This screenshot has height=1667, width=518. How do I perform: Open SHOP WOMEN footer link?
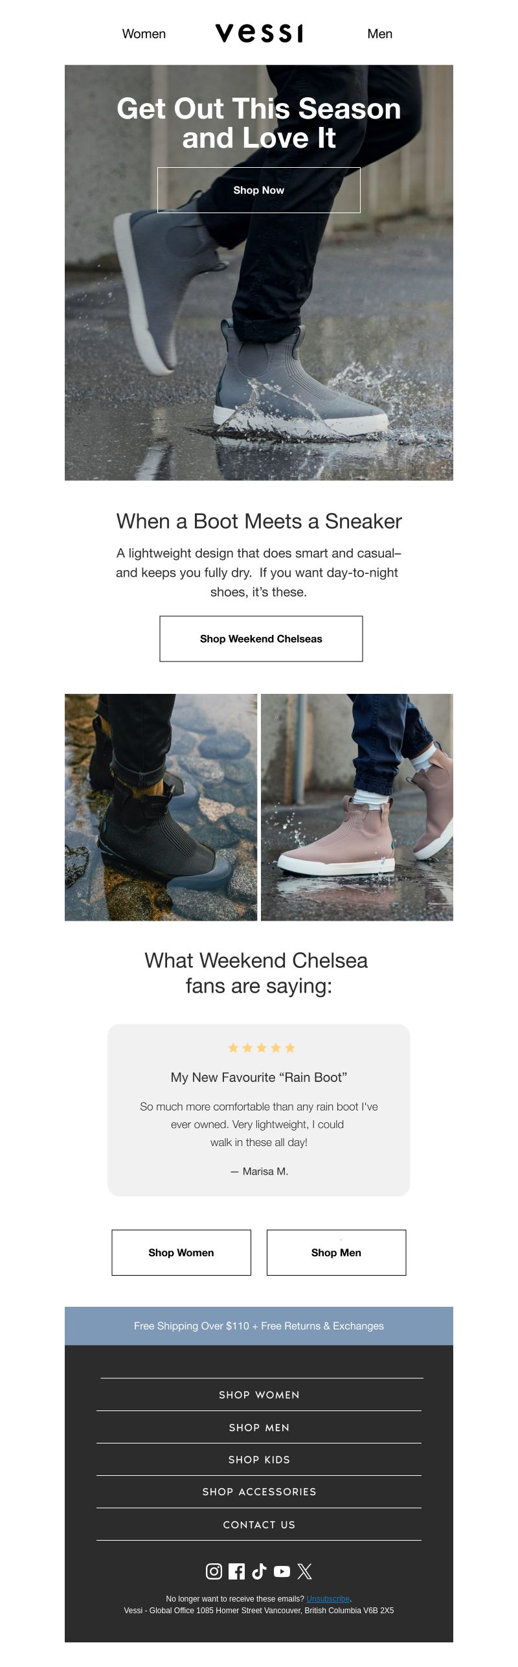pos(259,1394)
